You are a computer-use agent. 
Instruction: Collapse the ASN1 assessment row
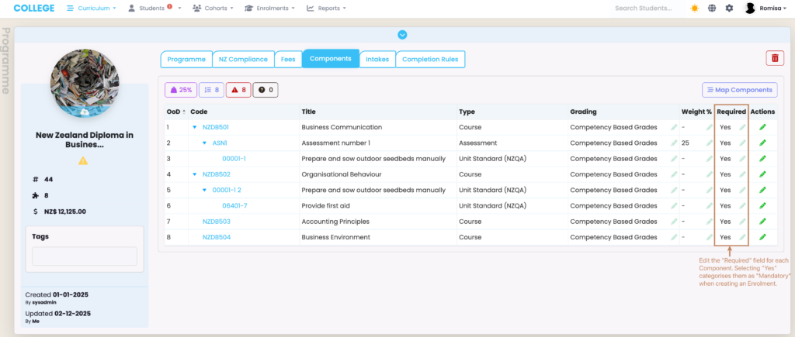tap(205, 143)
